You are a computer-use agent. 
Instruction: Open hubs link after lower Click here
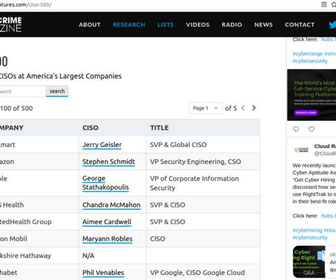coord(328,216)
